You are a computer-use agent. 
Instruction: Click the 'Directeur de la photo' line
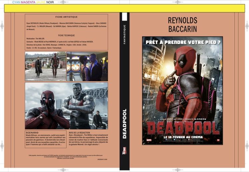(x=57, y=45)
